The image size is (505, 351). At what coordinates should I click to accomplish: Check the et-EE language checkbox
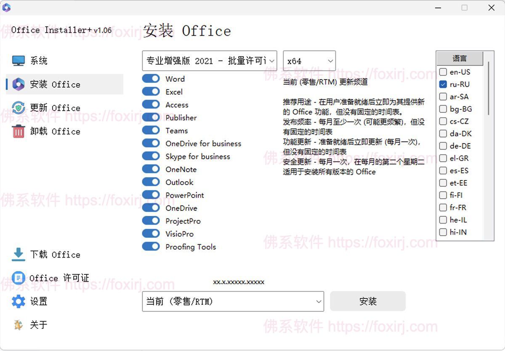tap(443, 183)
